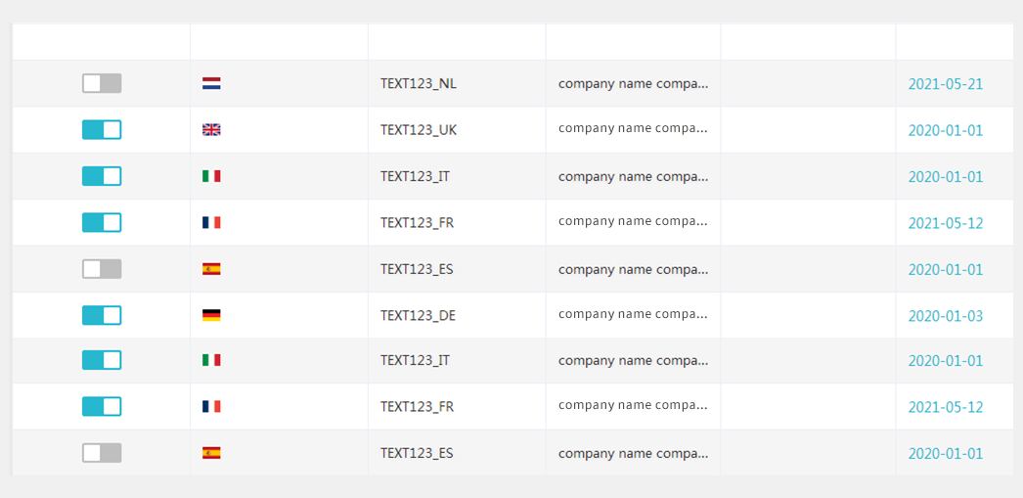
Task: Click the company name cell in the DE row
Action: click(x=634, y=314)
